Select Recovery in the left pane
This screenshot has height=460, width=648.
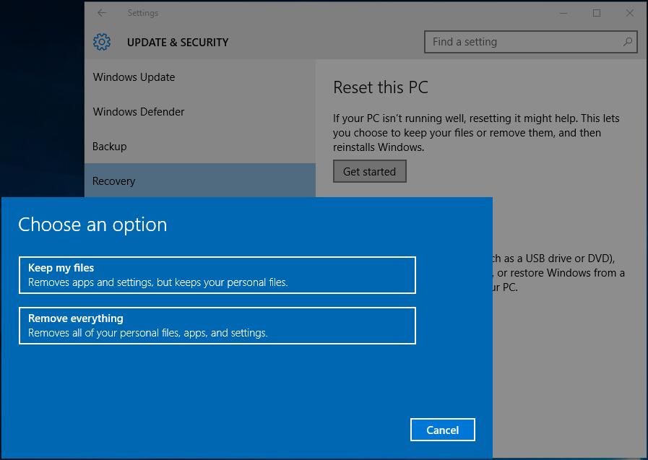pos(113,181)
